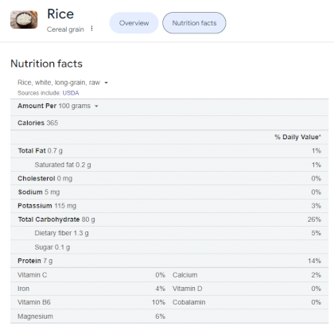Click the Rice title heading
Viewport: 334px width, 326px height.
pyautogui.click(x=60, y=14)
